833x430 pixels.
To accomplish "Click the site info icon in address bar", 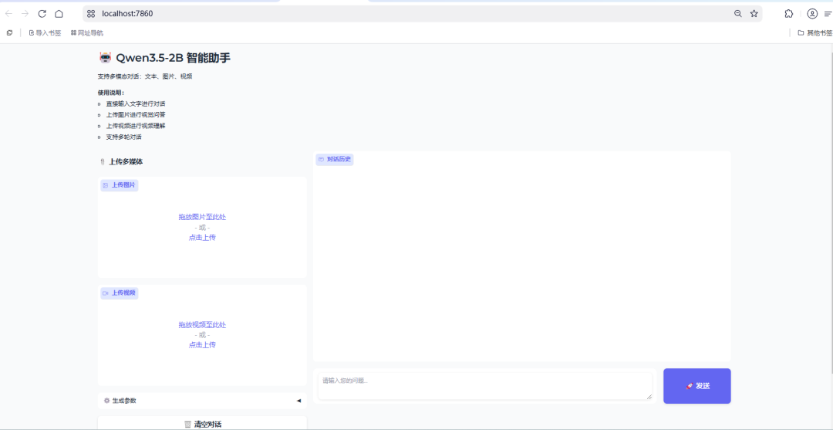I will [x=91, y=14].
